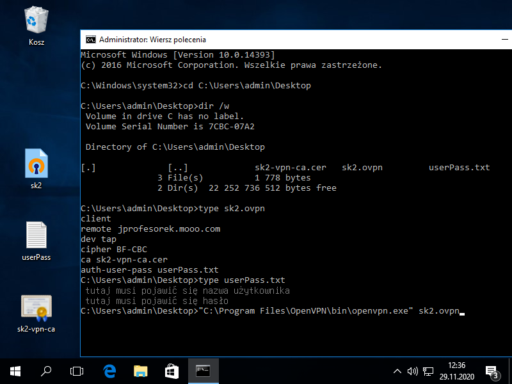Open taskbar search magnifier
This screenshot has width=512, height=384.
click(x=46, y=371)
